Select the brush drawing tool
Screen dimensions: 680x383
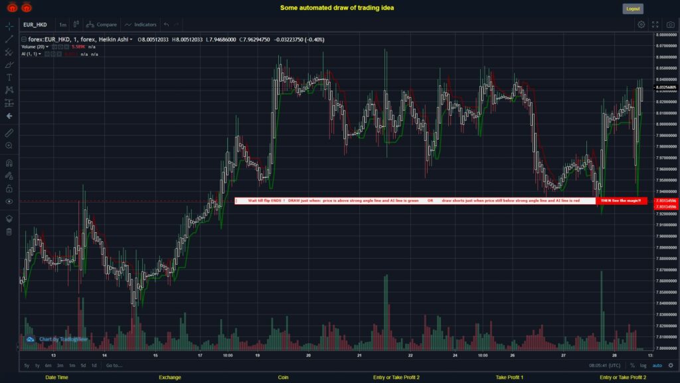(9, 64)
